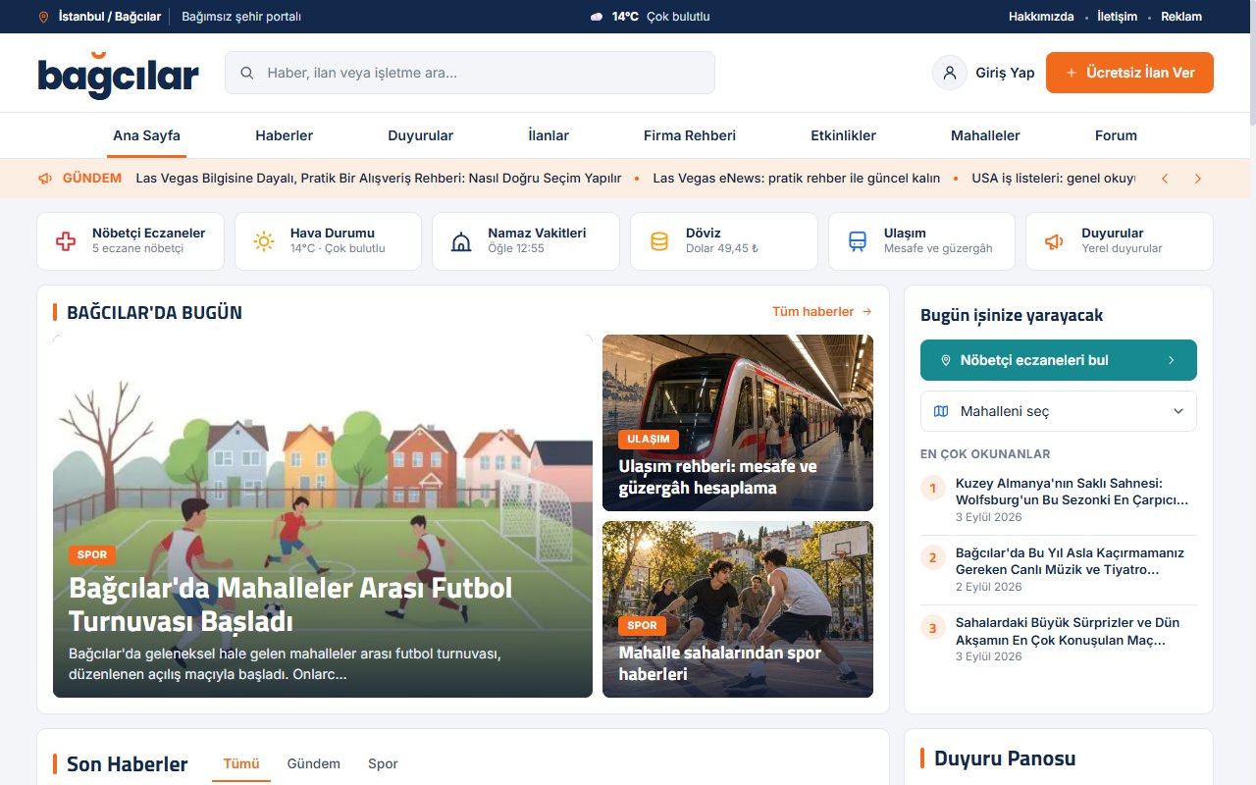The width and height of the screenshot is (1256, 785).
Task: Focus the Haber, ilan veya işletme search field
Action: click(470, 73)
